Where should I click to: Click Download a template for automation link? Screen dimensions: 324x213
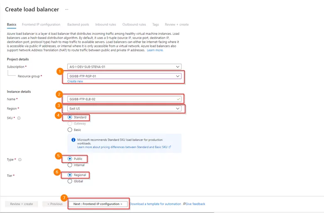pyautogui.click(x=155, y=204)
